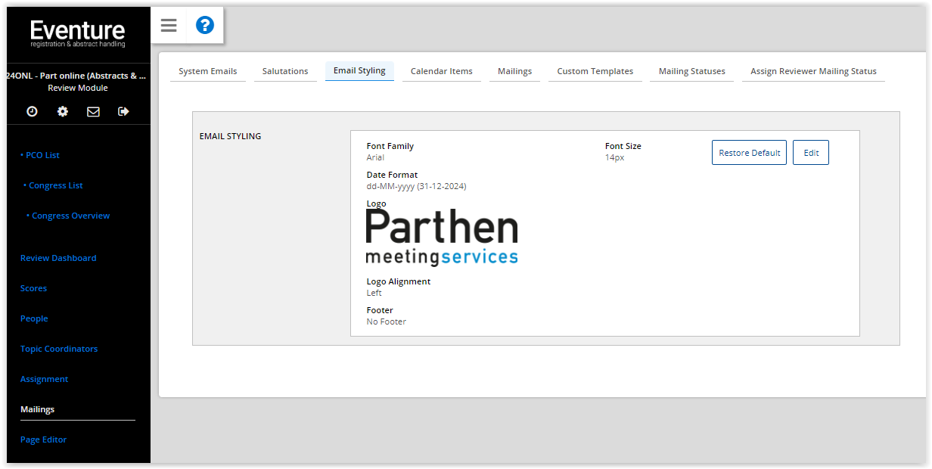This screenshot has width=932, height=469.
Task: Open the help question mark icon
Action: coord(205,25)
